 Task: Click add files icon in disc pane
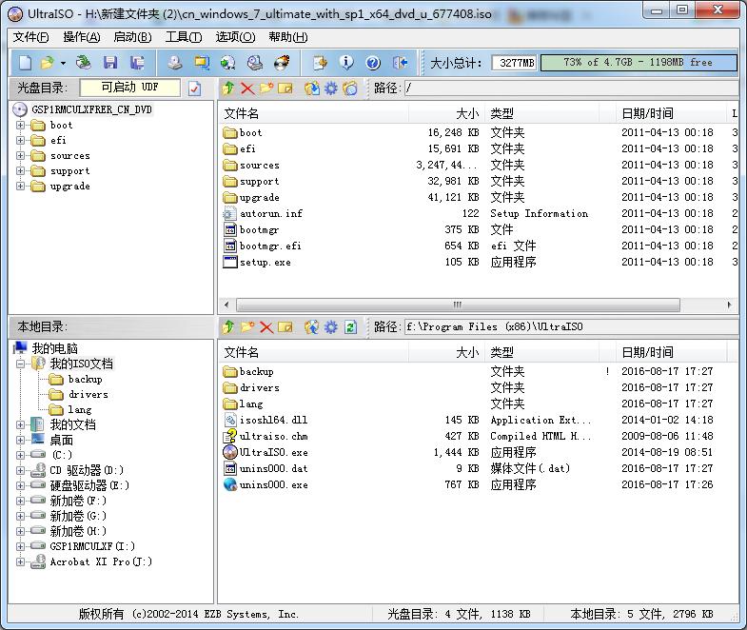coord(349,89)
